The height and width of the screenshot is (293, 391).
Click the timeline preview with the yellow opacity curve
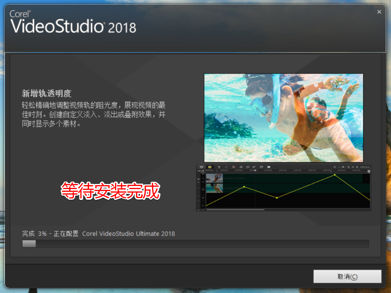(x=283, y=188)
